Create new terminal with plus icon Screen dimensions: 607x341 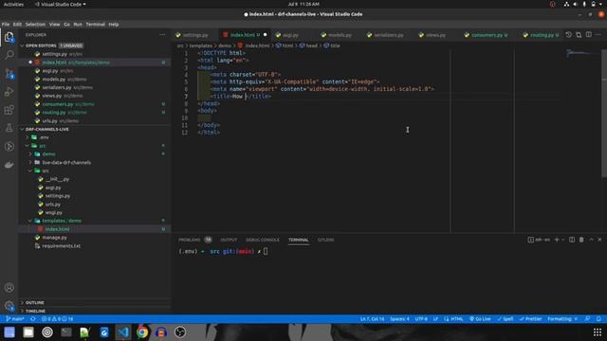[557, 240]
